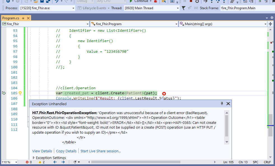Pin the Exception Unhandled popup
The image size is (275, 166).
[x=222, y=104]
